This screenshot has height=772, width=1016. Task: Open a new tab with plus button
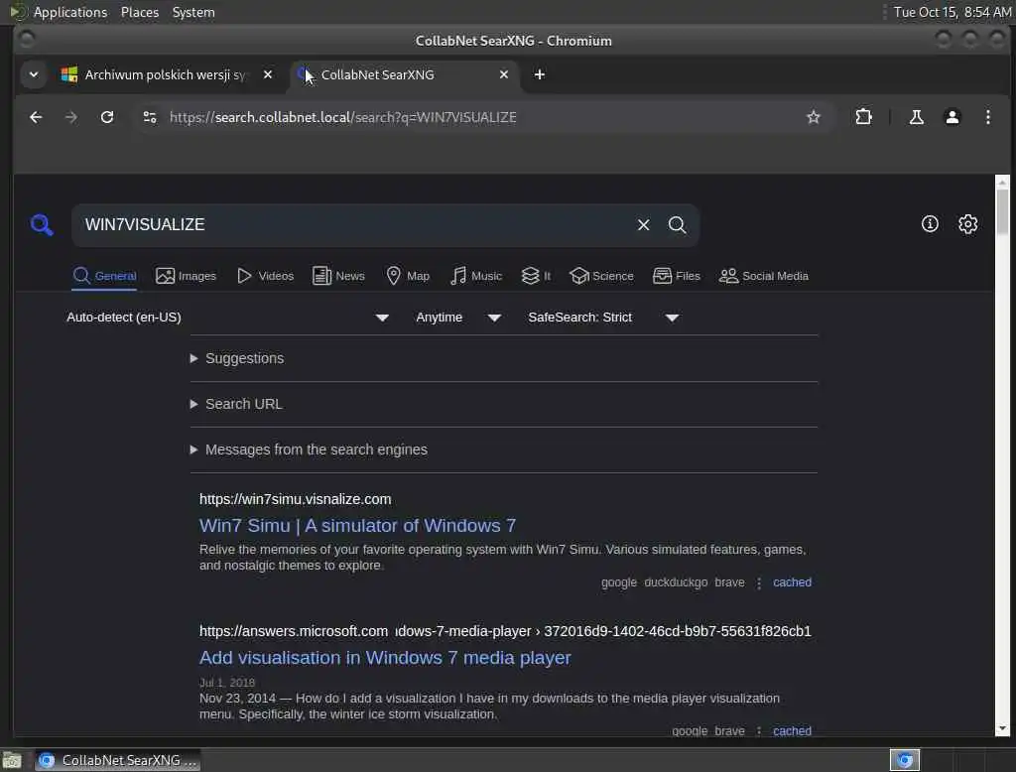click(539, 74)
